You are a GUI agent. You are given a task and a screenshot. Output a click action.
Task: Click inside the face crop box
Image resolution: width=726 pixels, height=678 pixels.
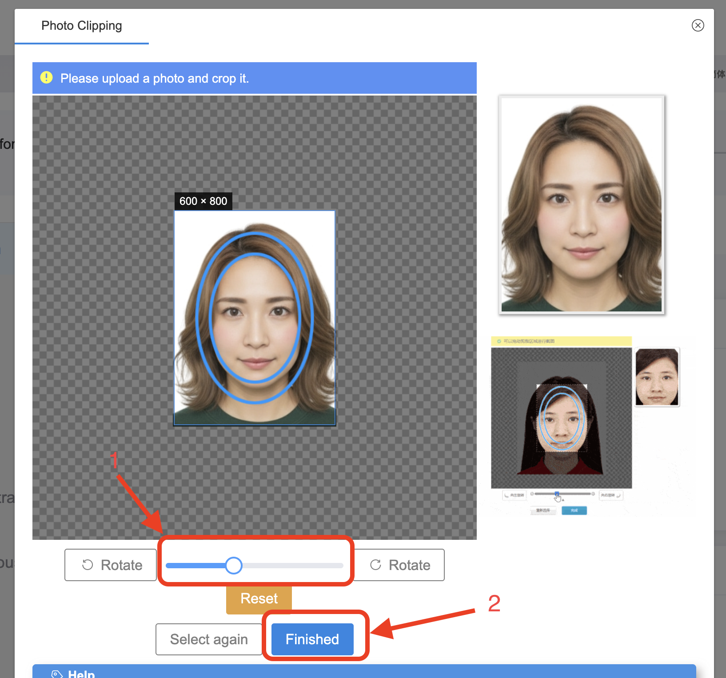[254, 318]
